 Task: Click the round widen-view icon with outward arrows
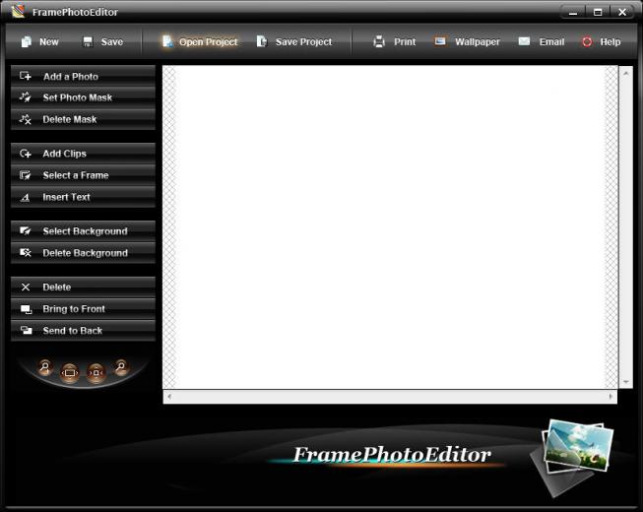[70, 372]
